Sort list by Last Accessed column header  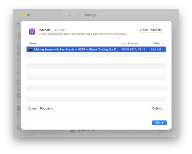(130, 43)
